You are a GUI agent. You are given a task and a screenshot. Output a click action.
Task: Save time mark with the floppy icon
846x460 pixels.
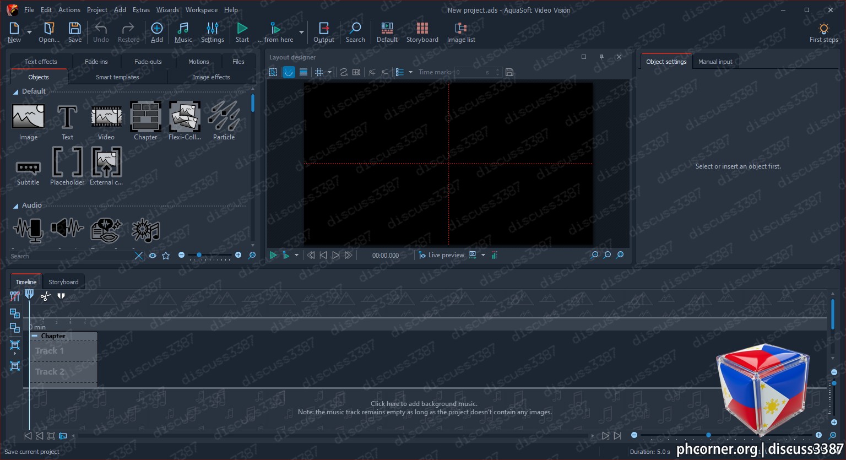tap(509, 72)
